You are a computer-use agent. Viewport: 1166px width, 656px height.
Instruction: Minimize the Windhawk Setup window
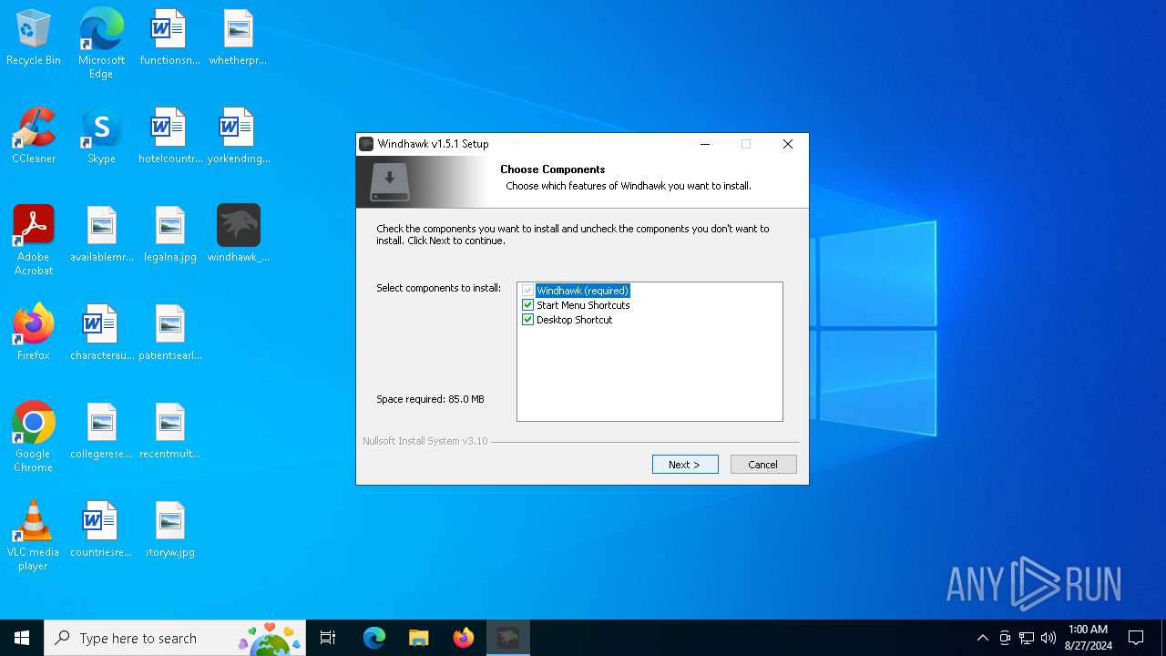[705, 144]
